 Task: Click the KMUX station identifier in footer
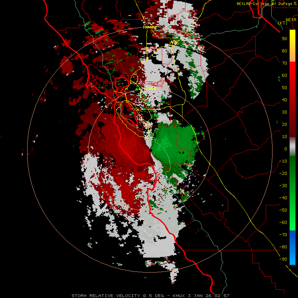179,296
